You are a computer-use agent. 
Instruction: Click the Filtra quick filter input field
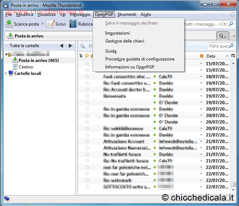click(x=221, y=46)
